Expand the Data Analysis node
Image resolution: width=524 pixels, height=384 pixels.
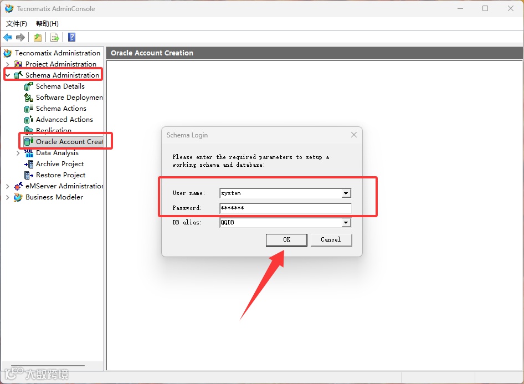(x=18, y=153)
